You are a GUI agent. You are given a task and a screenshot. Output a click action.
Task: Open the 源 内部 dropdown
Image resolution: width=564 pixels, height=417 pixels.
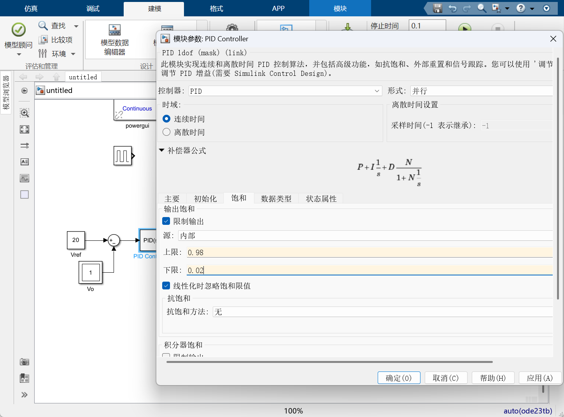(365, 235)
